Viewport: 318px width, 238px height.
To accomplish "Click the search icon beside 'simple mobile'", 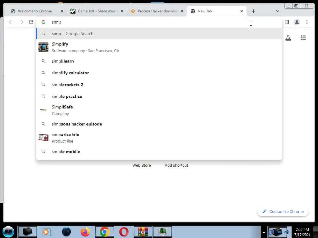I will pyautogui.click(x=43, y=151).
